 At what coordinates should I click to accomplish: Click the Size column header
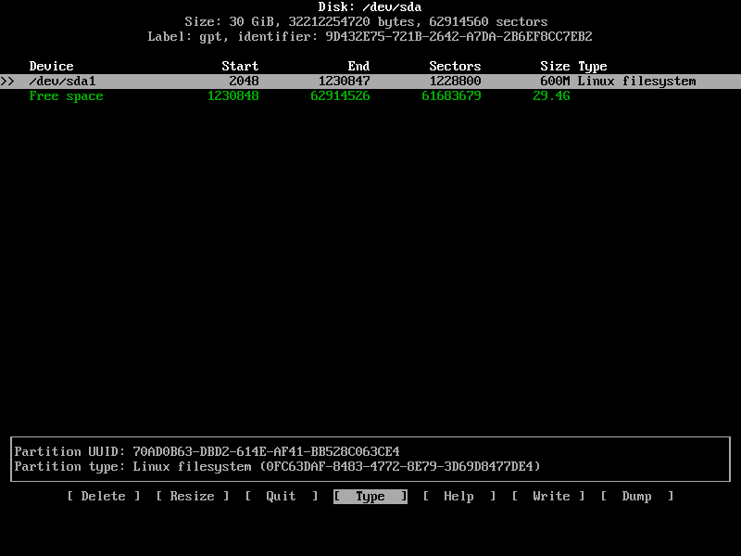[555, 66]
